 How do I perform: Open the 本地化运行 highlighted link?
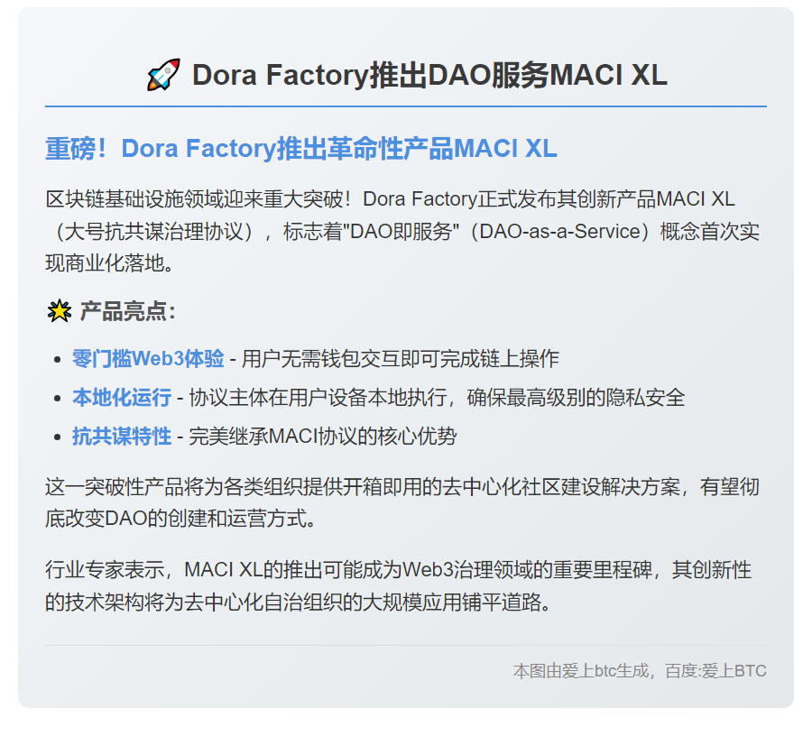[122, 398]
